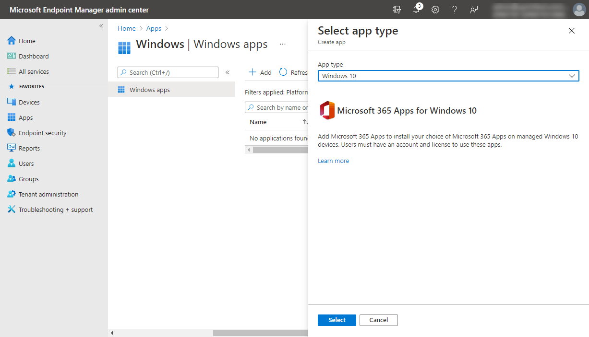Open the Reports sidebar icon
The width and height of the screenshot is (589, 337).
[11, 148]
